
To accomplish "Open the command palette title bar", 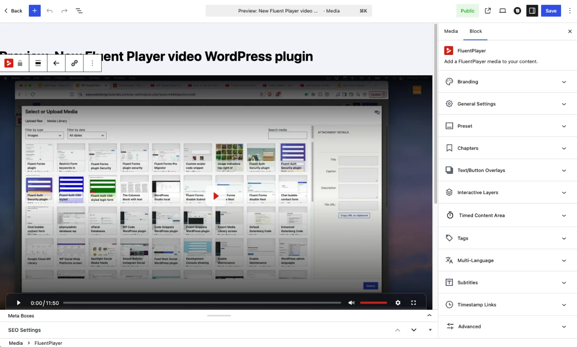I will [288, 11].
